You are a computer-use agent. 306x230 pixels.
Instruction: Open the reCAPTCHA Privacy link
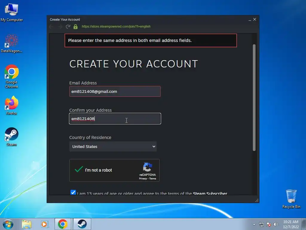point(143,178)
